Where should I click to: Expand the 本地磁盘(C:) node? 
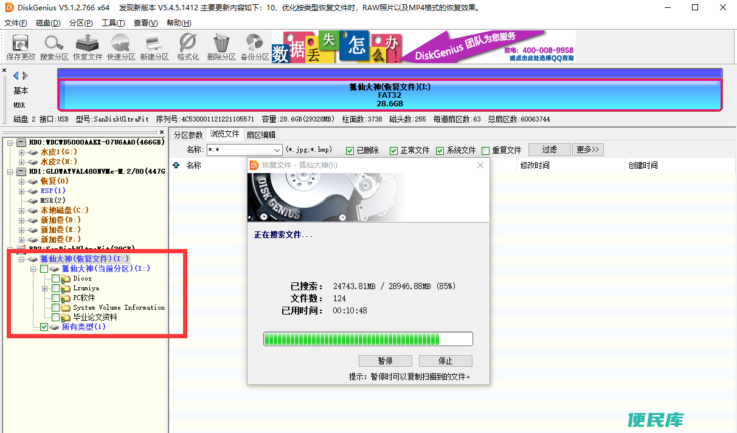tap(22, 210)
